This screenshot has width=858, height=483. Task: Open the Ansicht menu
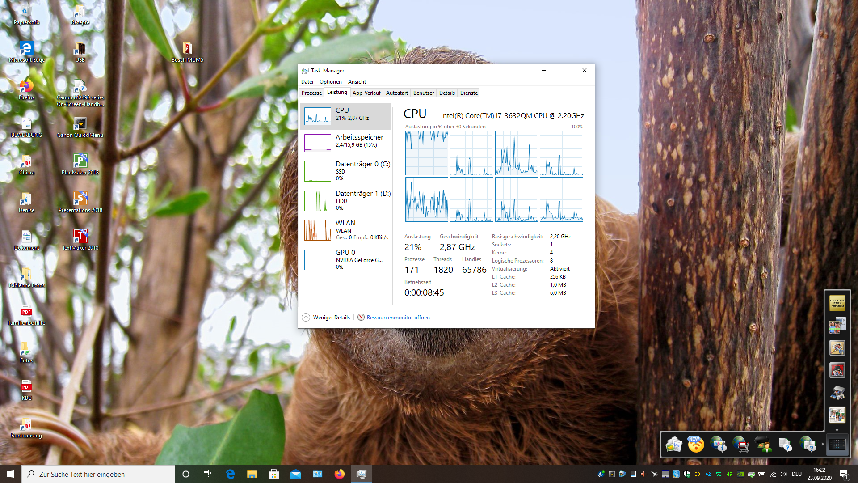[x=357, y=82]
